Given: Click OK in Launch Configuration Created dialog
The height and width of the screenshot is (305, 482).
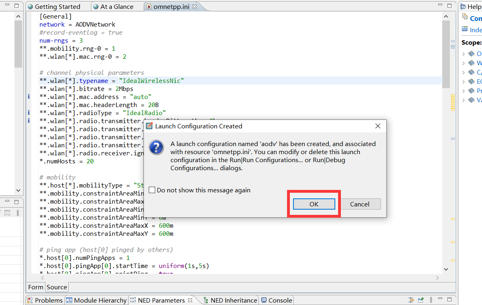Looking at the screenshot, I should tap(314, 204).
